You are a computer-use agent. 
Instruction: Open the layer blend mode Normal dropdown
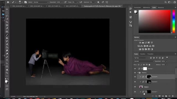(x=144, y=61)
